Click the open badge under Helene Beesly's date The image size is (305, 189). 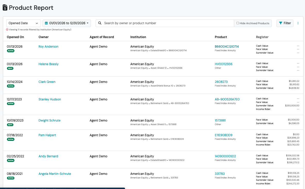[10, 68]
